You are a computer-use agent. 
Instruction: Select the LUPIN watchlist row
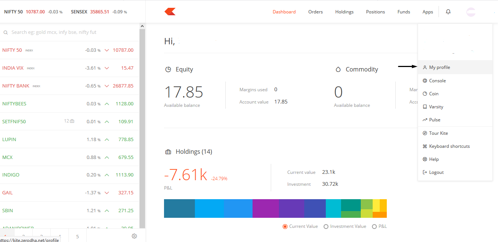tap(70, 139)
